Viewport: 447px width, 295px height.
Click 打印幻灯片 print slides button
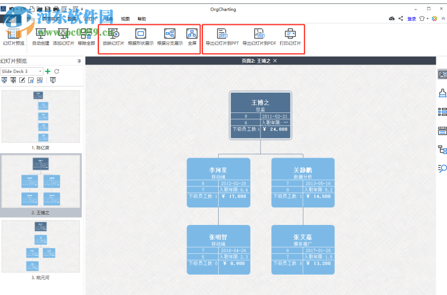click(290, 37)
